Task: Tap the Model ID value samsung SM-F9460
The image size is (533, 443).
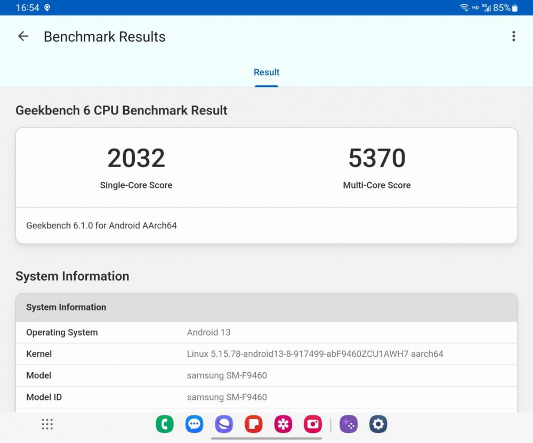Action: [x=227, y=397]
